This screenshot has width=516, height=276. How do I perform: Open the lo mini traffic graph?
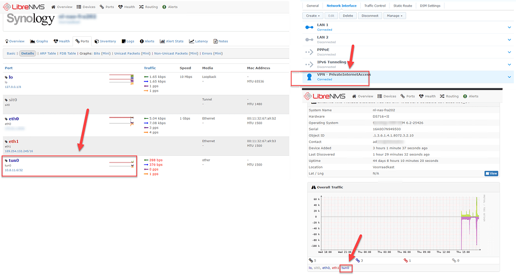pyautogui.click(x=121, y=80)
